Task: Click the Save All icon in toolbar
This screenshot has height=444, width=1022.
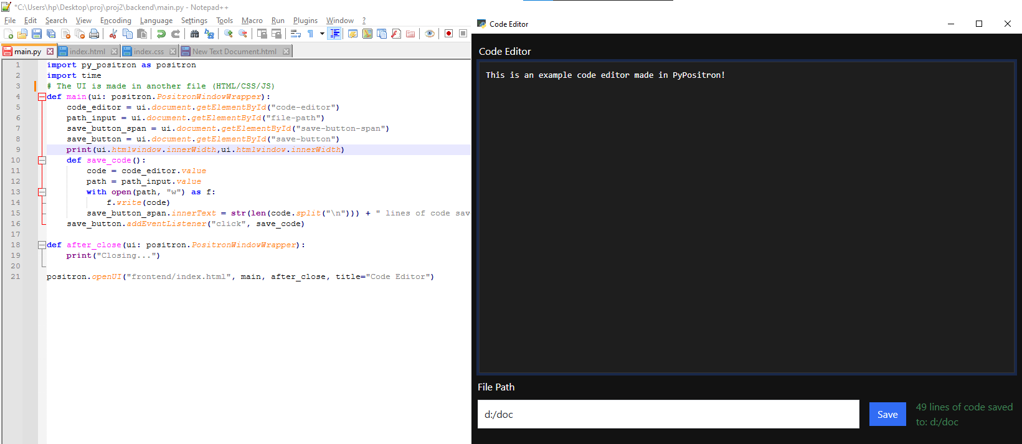Action: tap(51, 34)
